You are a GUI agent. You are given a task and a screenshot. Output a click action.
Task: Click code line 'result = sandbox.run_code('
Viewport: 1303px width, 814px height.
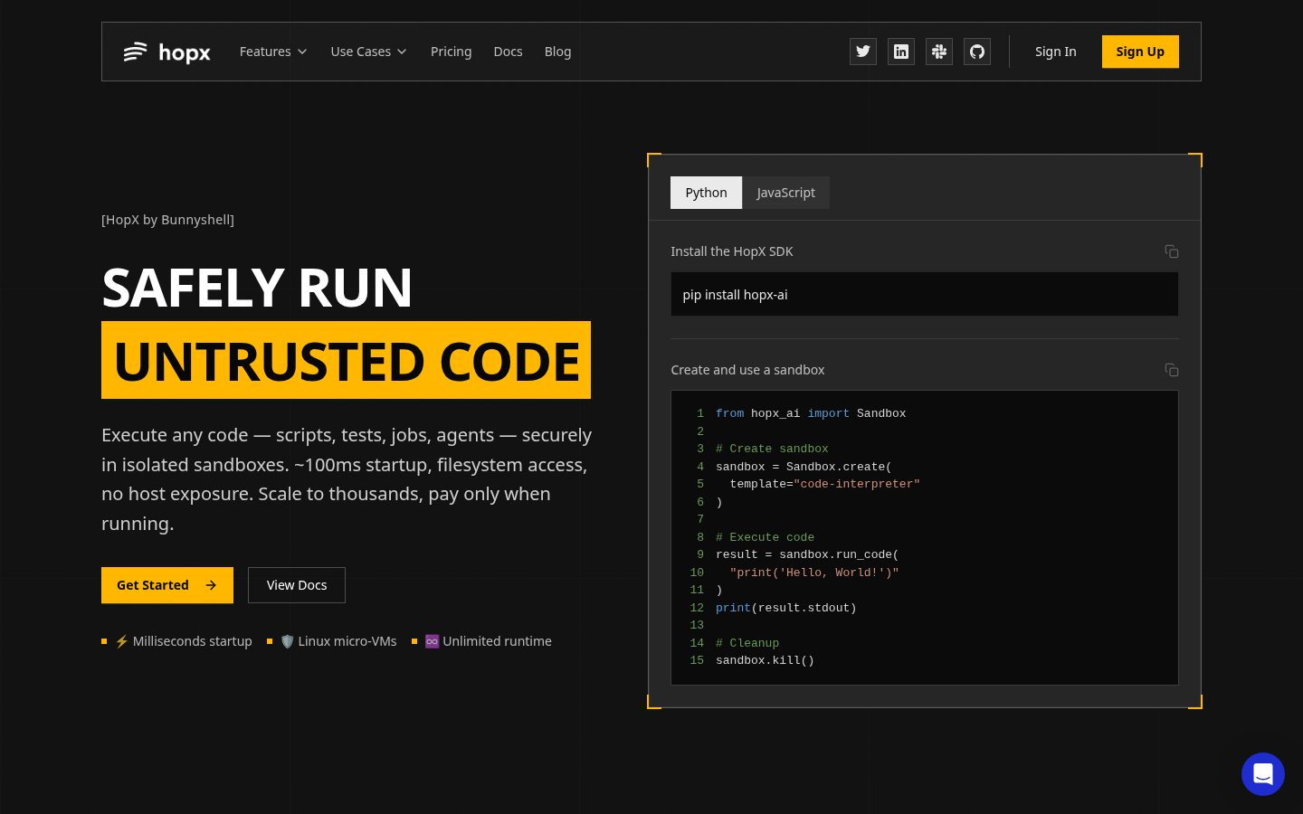pyautogui.click(x=807, y=554)
